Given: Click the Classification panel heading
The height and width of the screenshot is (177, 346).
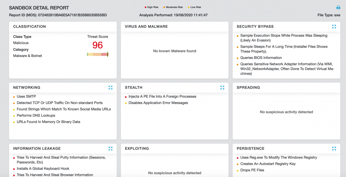Looking at the screenshot, I should pos(29,27).
